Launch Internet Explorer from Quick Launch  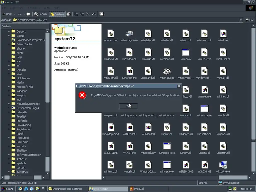click(26, 189)
